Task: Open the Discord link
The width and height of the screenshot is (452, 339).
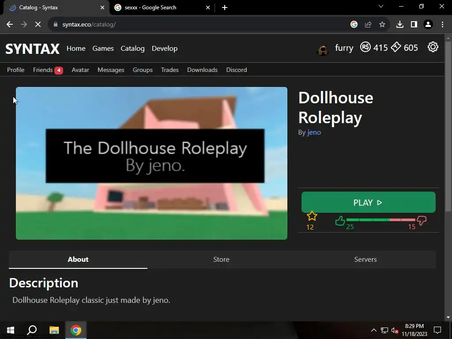Action: click(x=237, y=70)
